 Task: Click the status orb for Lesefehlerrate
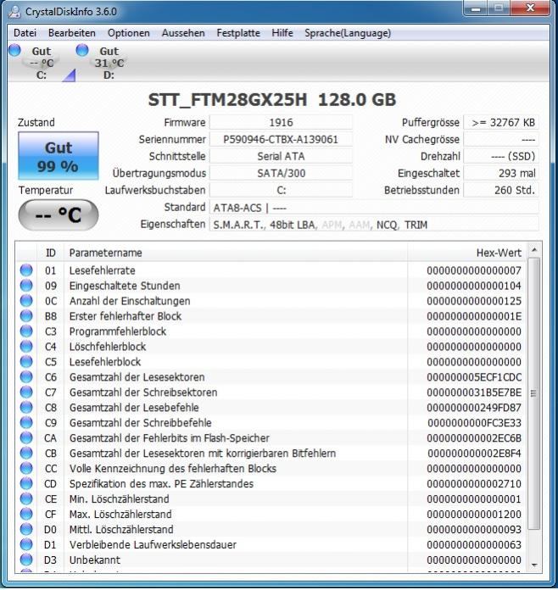26,270
